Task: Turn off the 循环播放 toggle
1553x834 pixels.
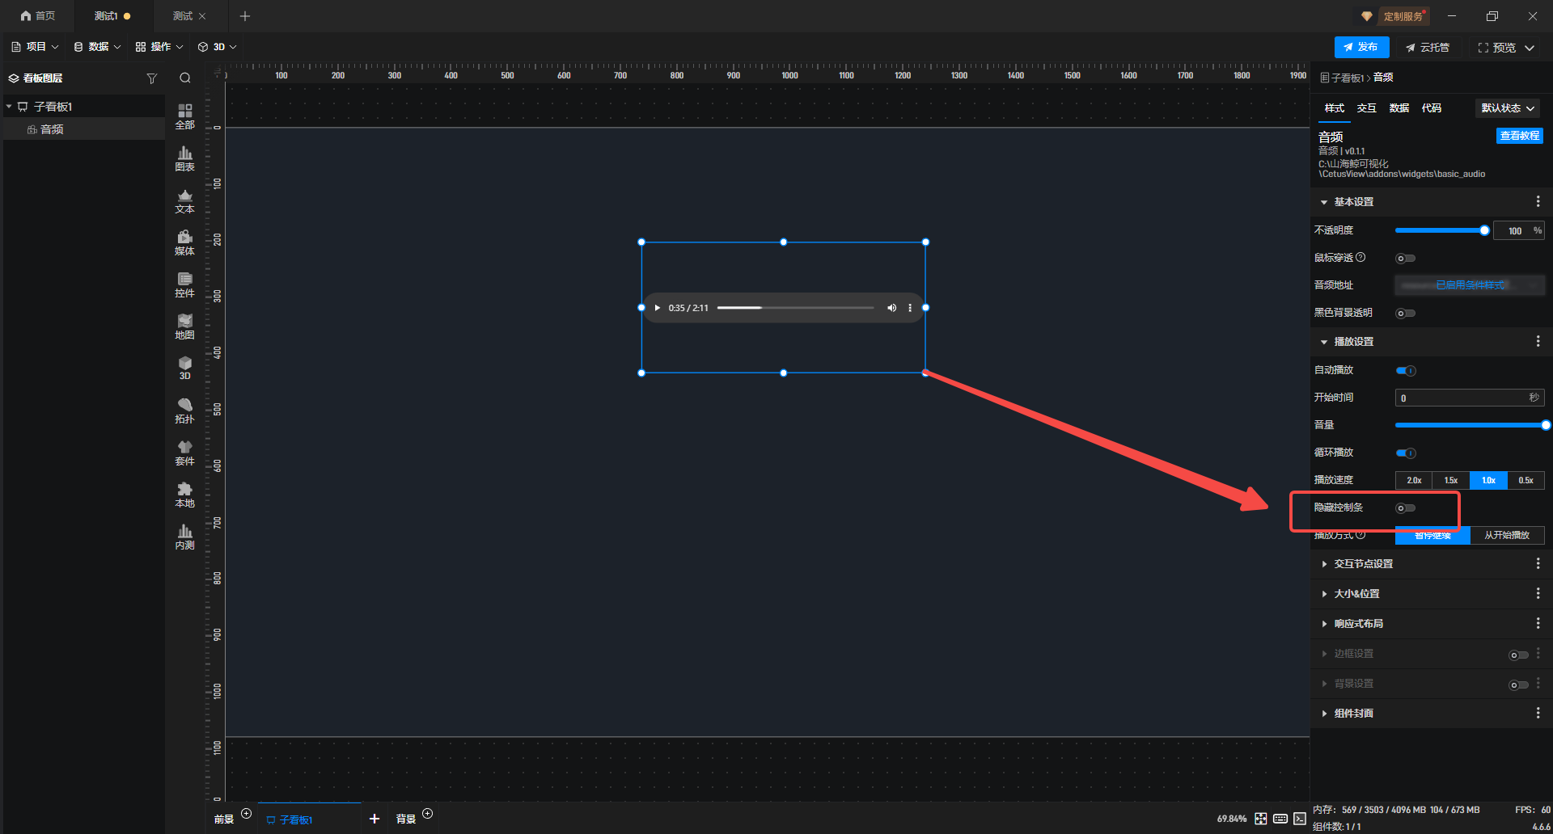Action: coord(1406,453)
